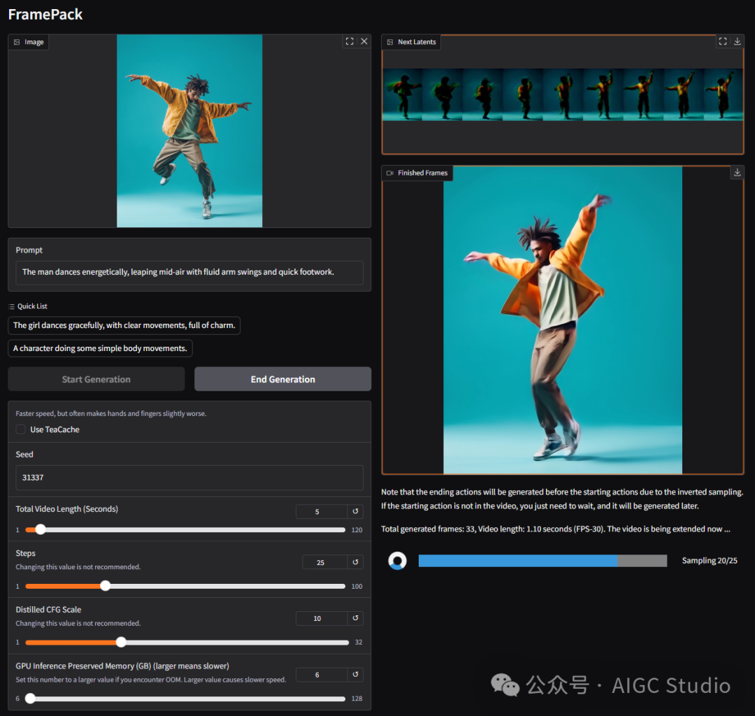Viewport: 755px width, 716px height.
Task: Click the Seed input field
Action: [189, 478]
